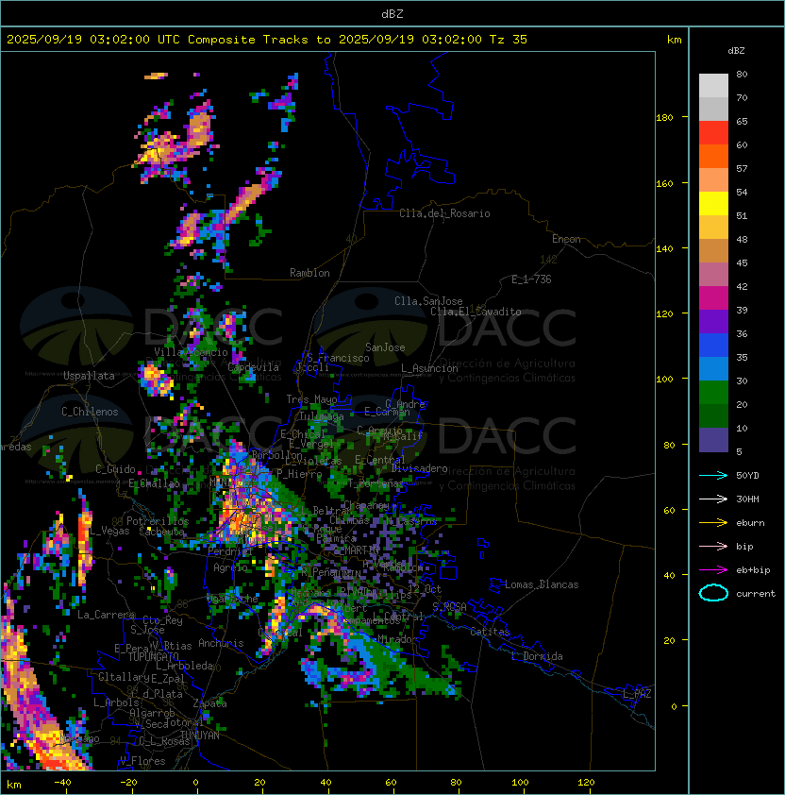Select the bright yellow swatch below 54

(x=713, y=204)
